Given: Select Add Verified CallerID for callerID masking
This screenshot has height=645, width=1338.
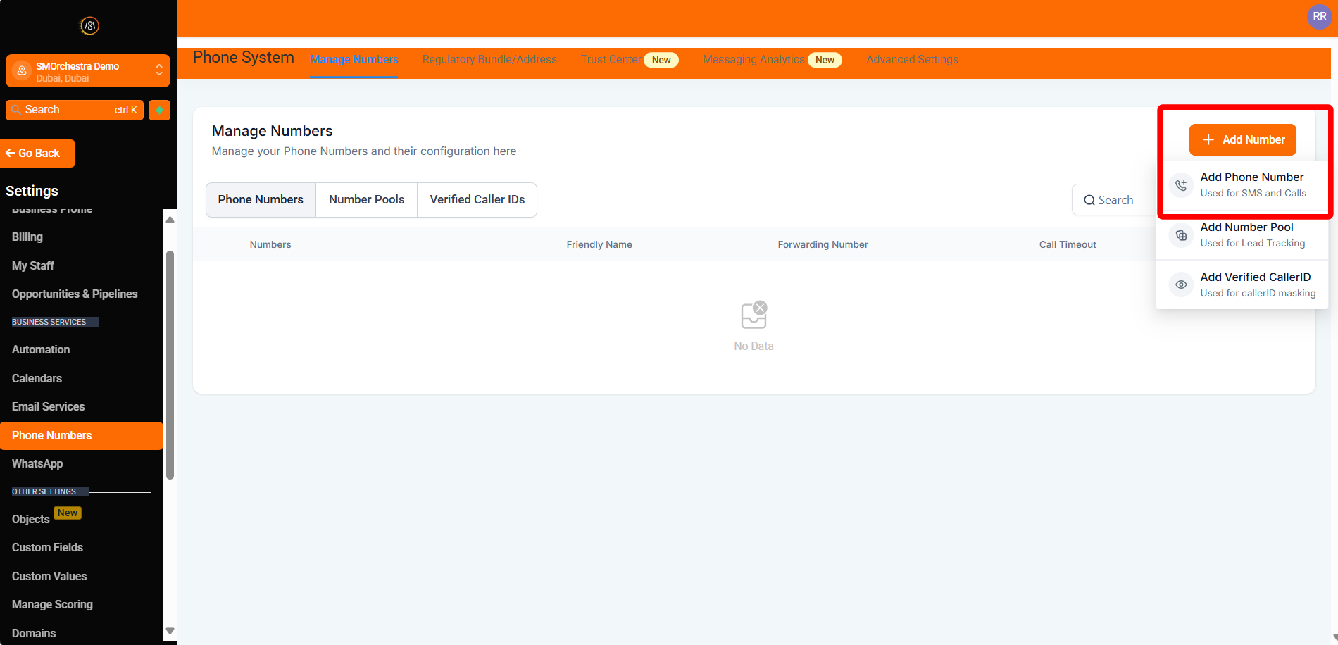Looking at the screenshot, I should click(x=1256, y=277).
